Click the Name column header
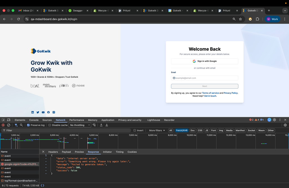289x188 pixels. [x=19, y=152]
